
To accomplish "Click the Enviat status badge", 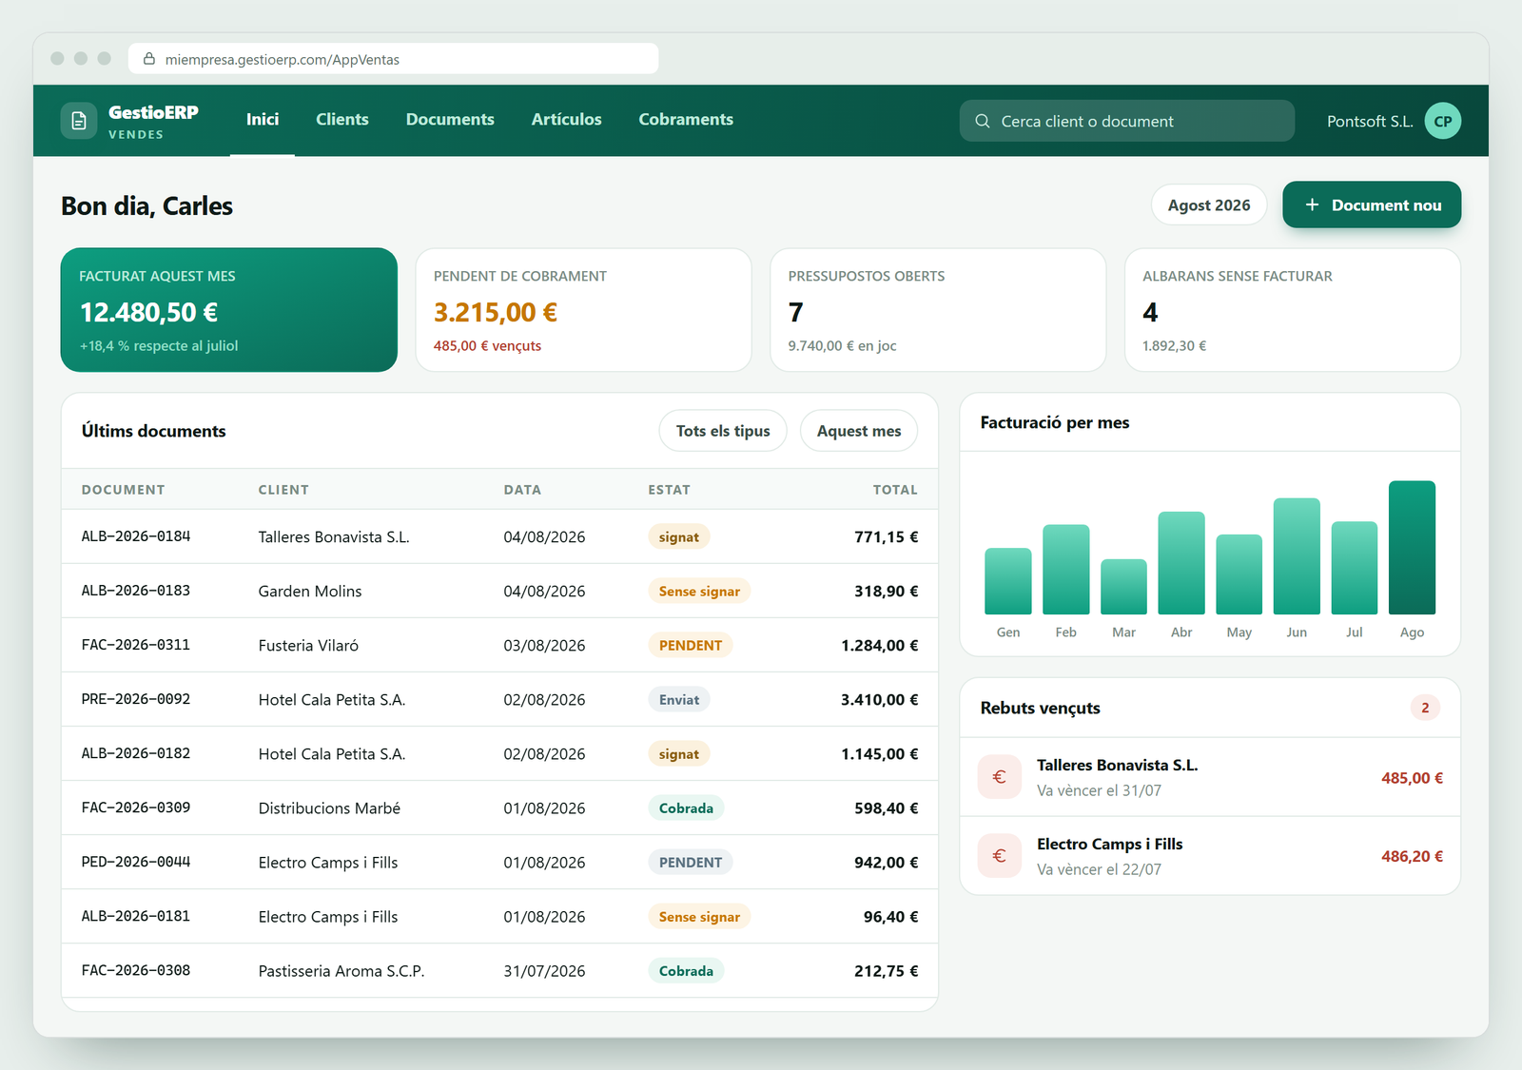I will click(x=679, y=699).
